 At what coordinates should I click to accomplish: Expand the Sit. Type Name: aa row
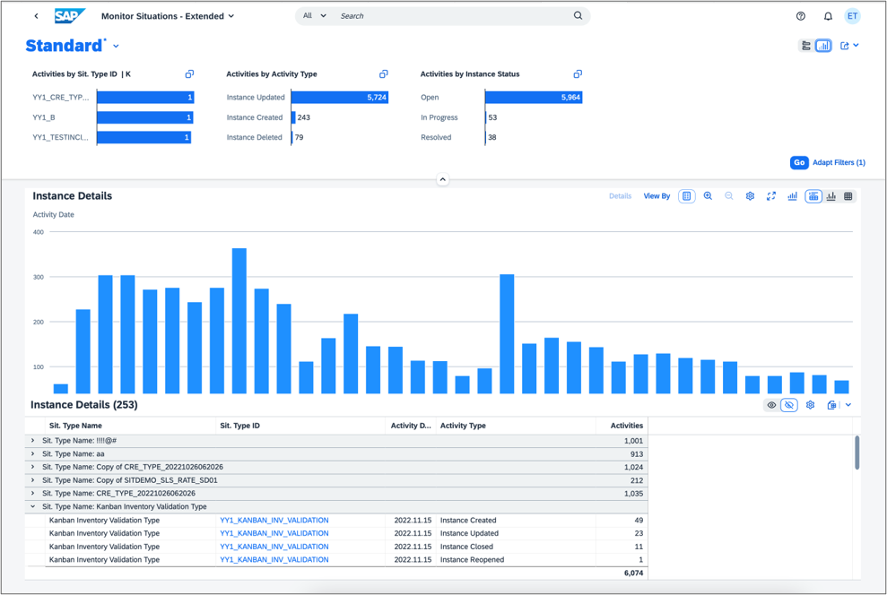coord(33,454)
